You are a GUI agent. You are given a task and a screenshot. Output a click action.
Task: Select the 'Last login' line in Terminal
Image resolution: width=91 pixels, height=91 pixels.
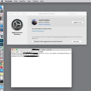27,52
